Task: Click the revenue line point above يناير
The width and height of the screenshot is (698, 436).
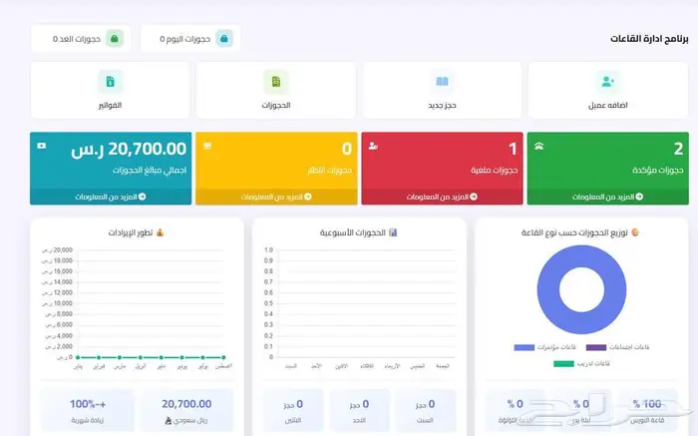Action: point(78,357)
